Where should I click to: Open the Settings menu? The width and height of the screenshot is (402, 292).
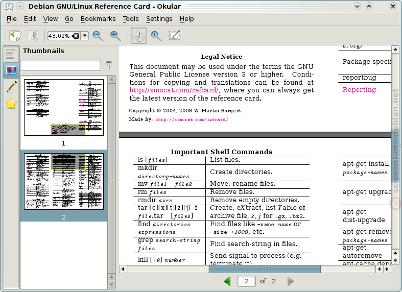point(159,19)
